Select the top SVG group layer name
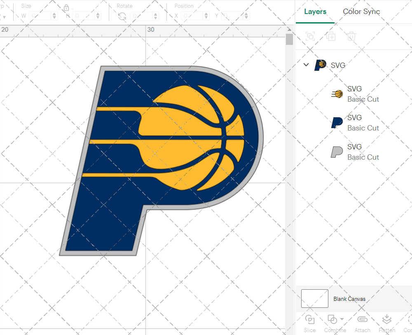Image resolution: width=412 pixels, height=335 pixels. point(338,65)
